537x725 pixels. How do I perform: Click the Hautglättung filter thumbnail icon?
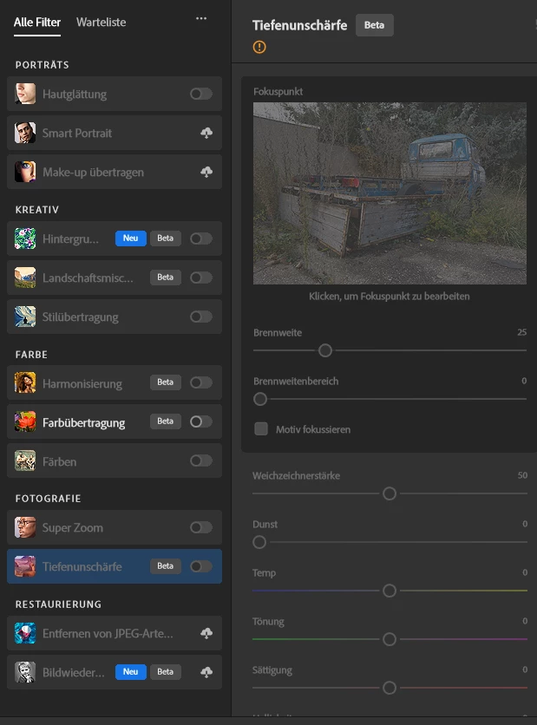25,94
